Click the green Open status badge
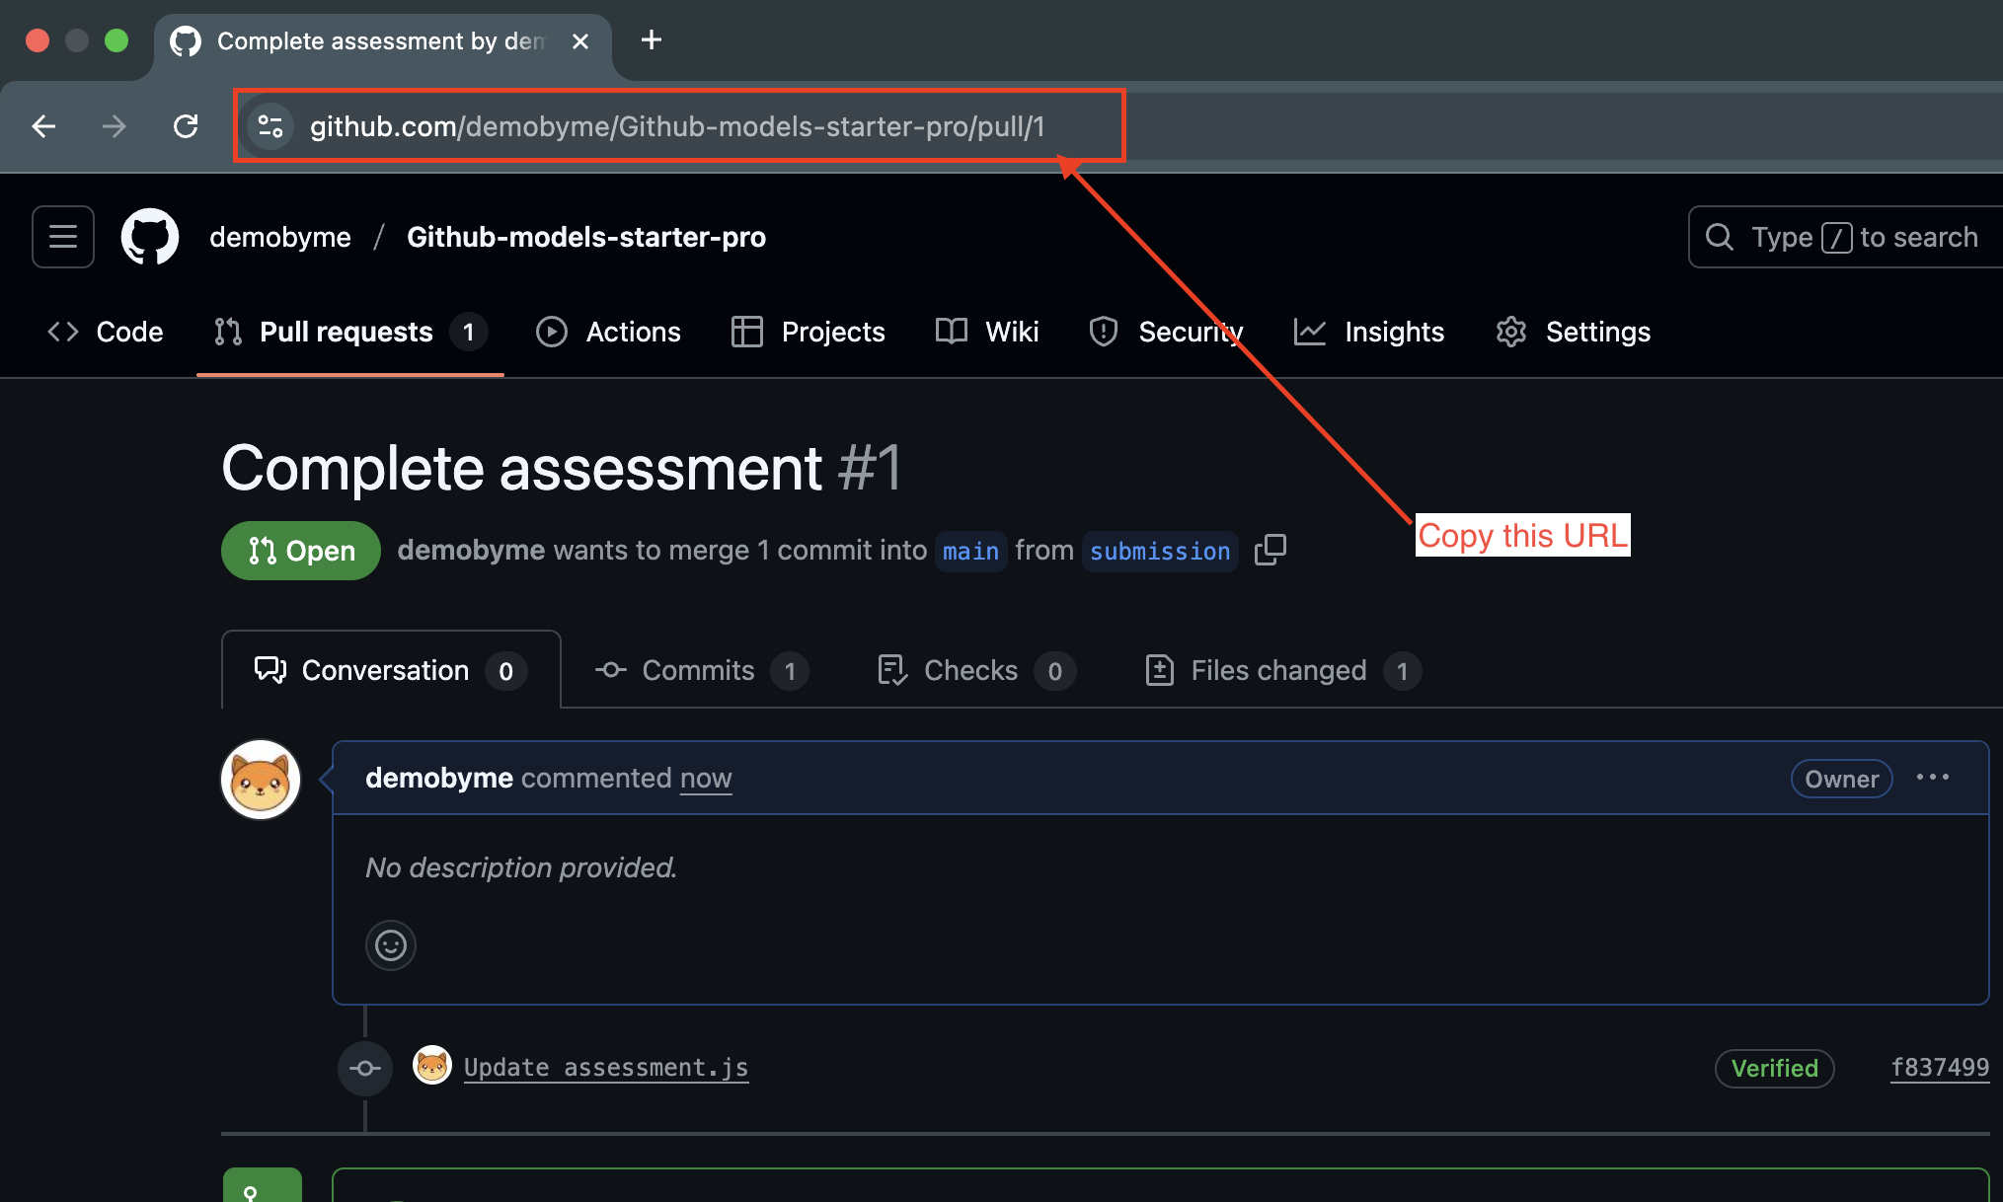Viewport: 2003px width, 1202px height. click(x=301, y=551)
